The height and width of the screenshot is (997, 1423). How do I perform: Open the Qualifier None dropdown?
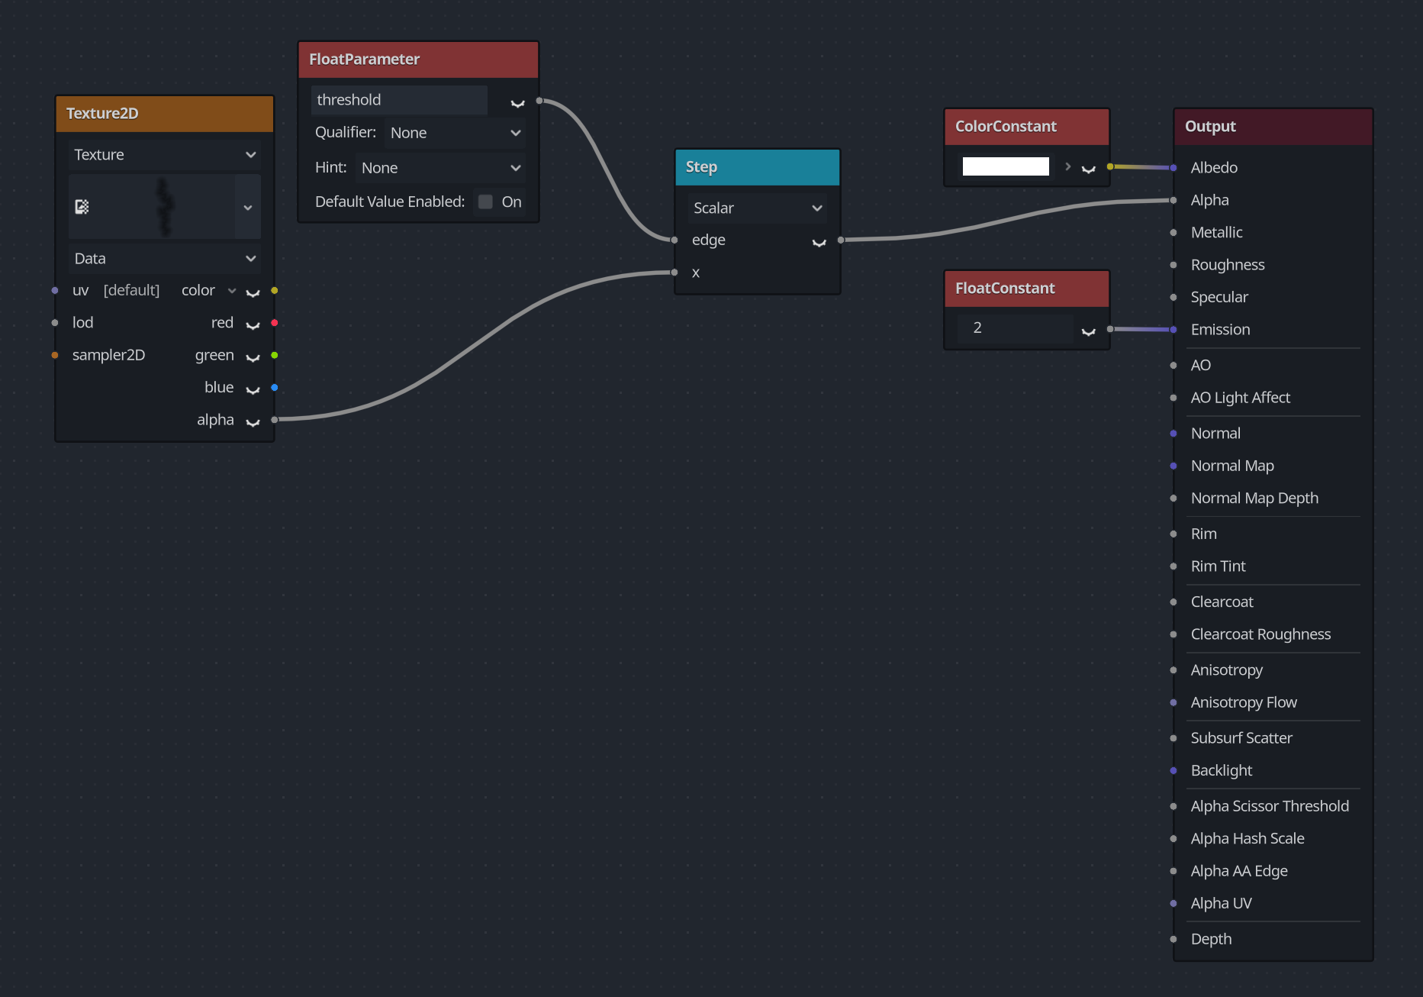(x=455, y=133)
